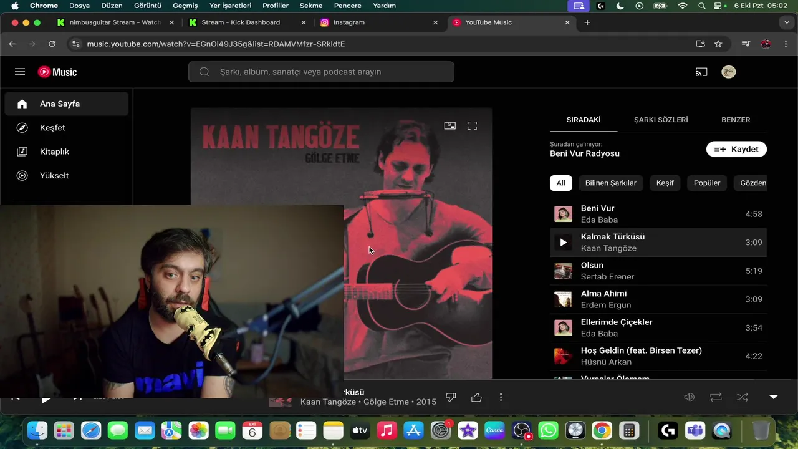Click the YouTube Music logo
Viewport: 798px width, 449px height.
57,72
